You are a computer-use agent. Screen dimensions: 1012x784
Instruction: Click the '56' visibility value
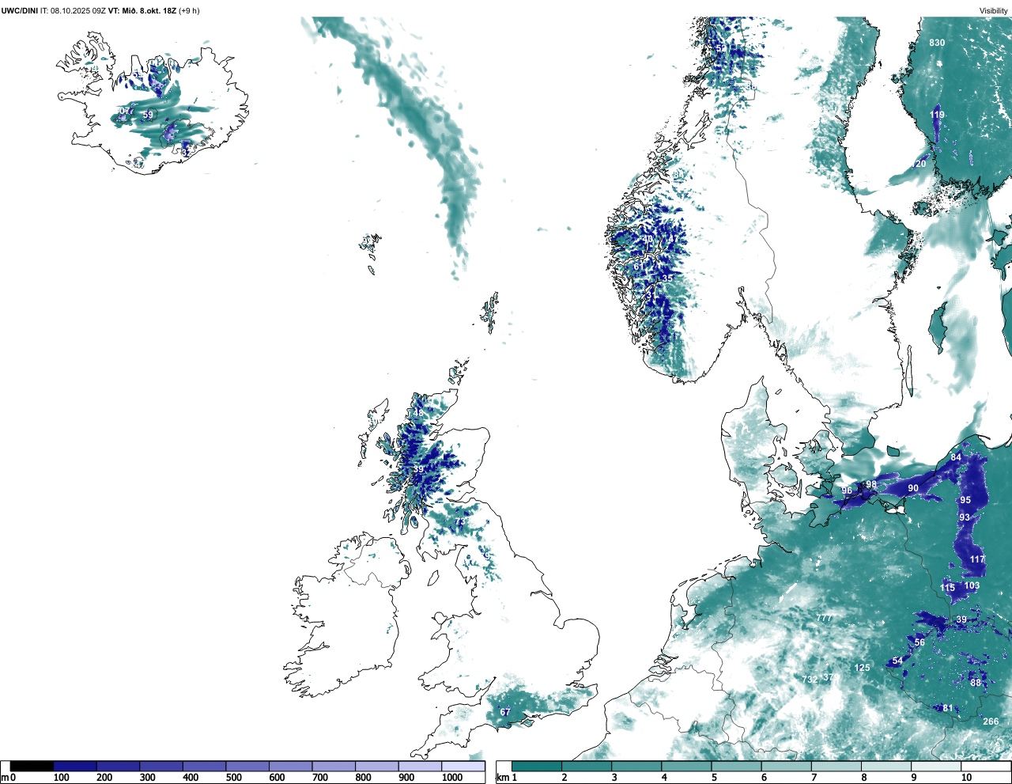click(x=919, y=642)
